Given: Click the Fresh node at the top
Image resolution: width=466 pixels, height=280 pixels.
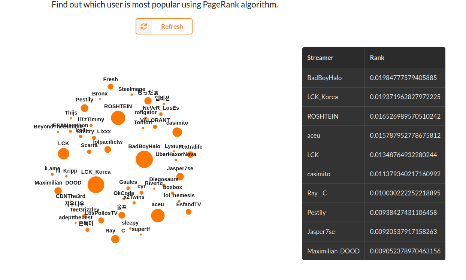Looking at the screenshot, I should (x=111, y=86).
